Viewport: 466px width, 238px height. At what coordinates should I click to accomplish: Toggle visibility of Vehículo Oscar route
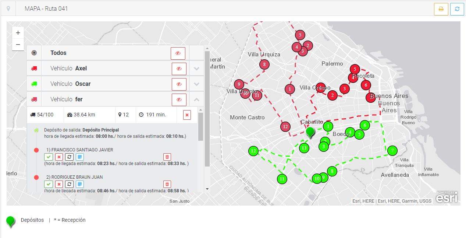pos(179,84)
